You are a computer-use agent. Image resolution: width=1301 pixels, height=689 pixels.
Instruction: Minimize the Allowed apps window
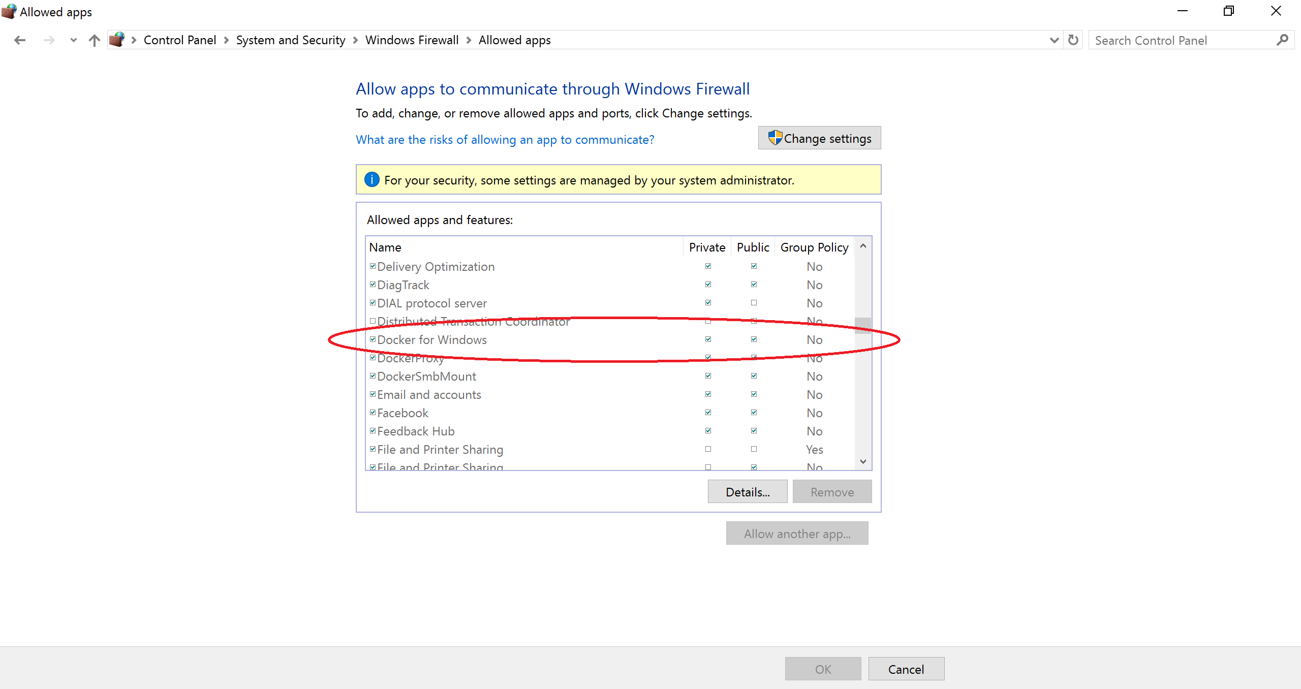point(1183,11)
